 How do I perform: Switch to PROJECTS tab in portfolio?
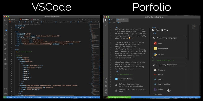tap(122, 20)
